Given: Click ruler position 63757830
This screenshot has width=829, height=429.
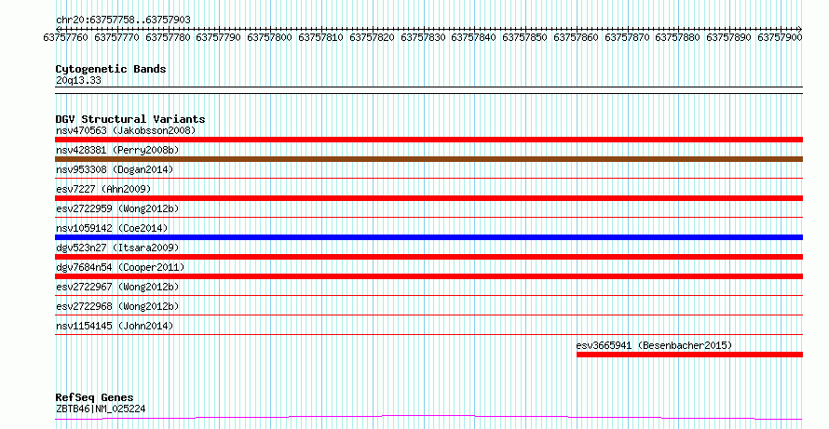Looking at the screenshot, I should (x=424, y=37).
